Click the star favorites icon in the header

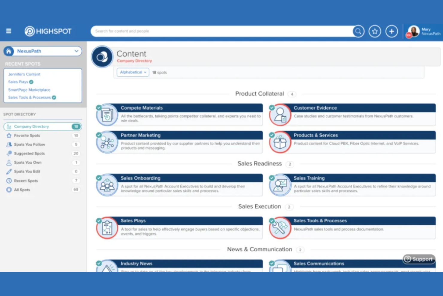pos(374,31)
